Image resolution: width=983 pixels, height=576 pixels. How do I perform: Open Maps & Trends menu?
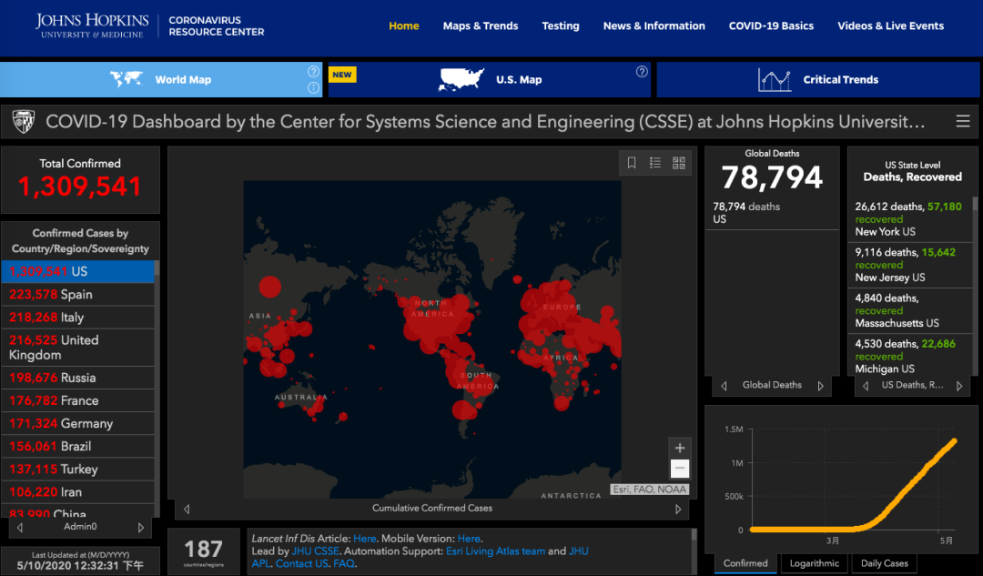[x=481, y=25]
